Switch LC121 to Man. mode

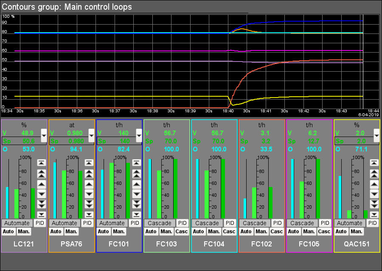point(24,232)
